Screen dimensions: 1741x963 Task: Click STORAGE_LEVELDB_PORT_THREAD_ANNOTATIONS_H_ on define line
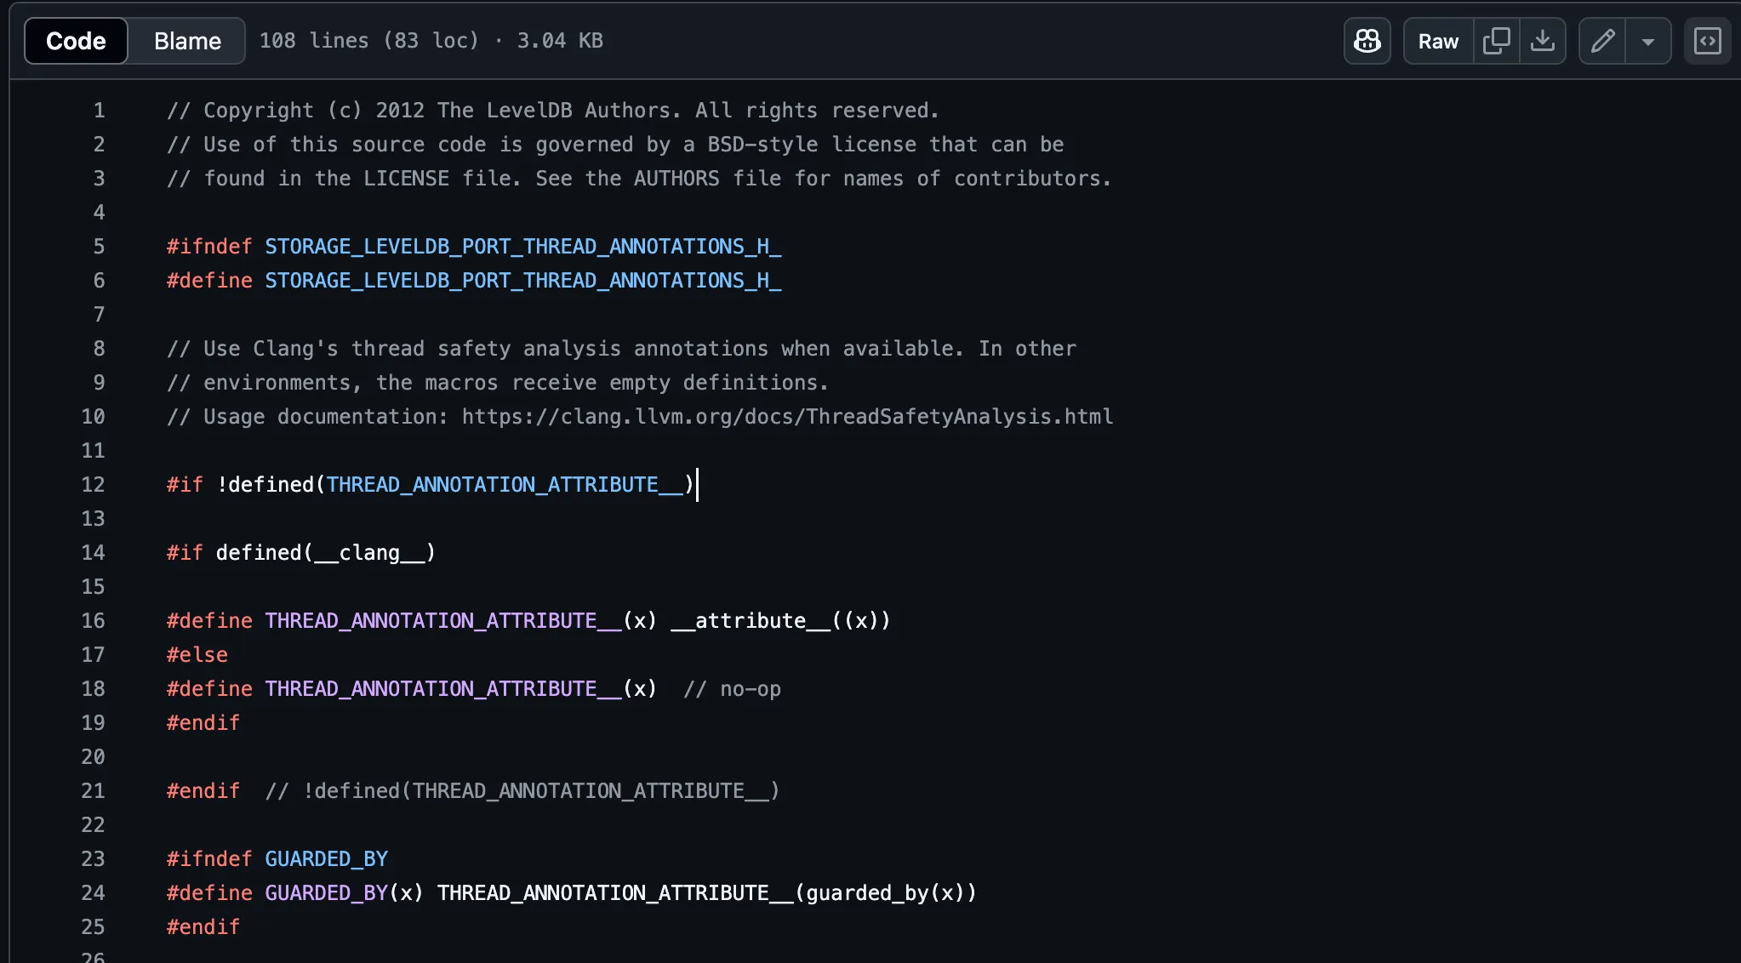(522, 281)
